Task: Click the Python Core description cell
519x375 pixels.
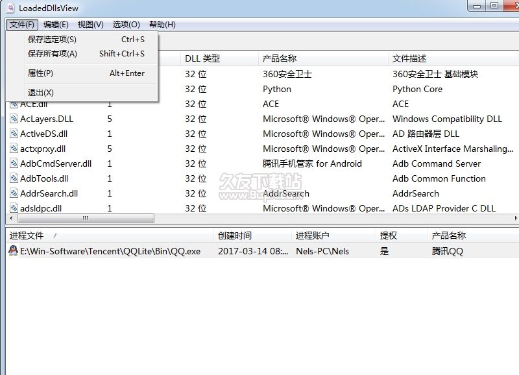Action: click(417, 89)
